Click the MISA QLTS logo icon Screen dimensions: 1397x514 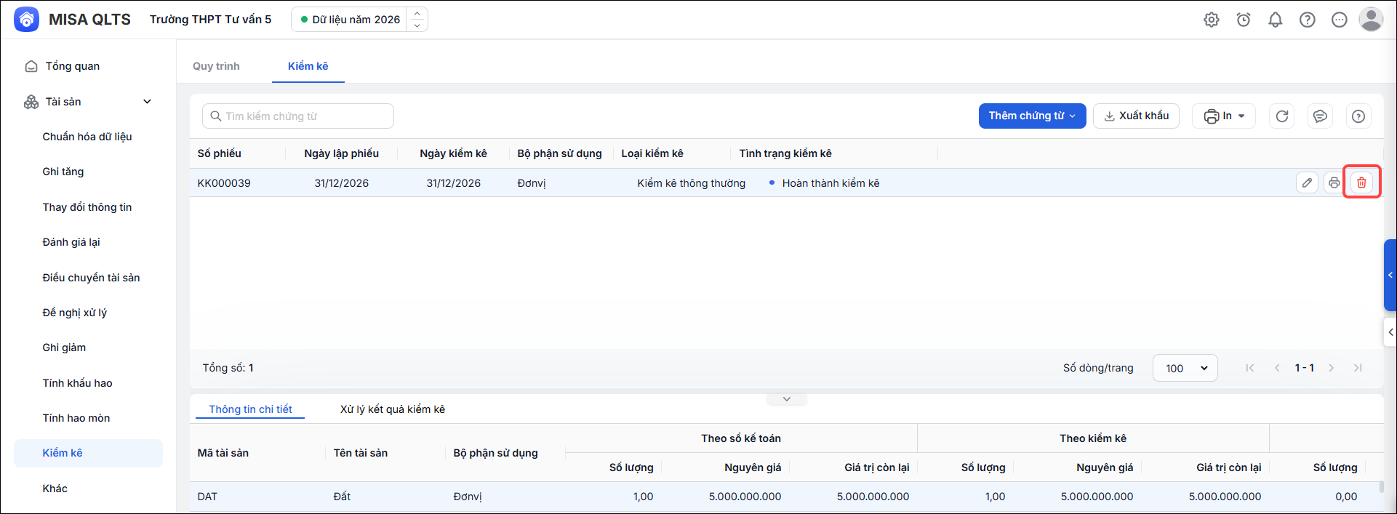pos(26,20)
